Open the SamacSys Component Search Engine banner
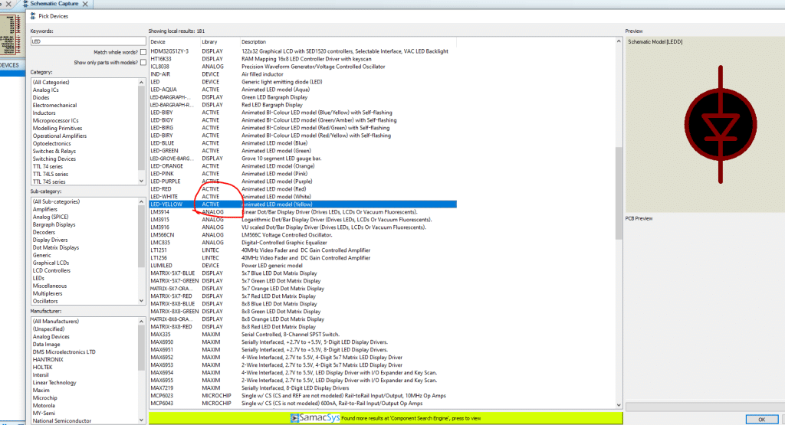 386,418
